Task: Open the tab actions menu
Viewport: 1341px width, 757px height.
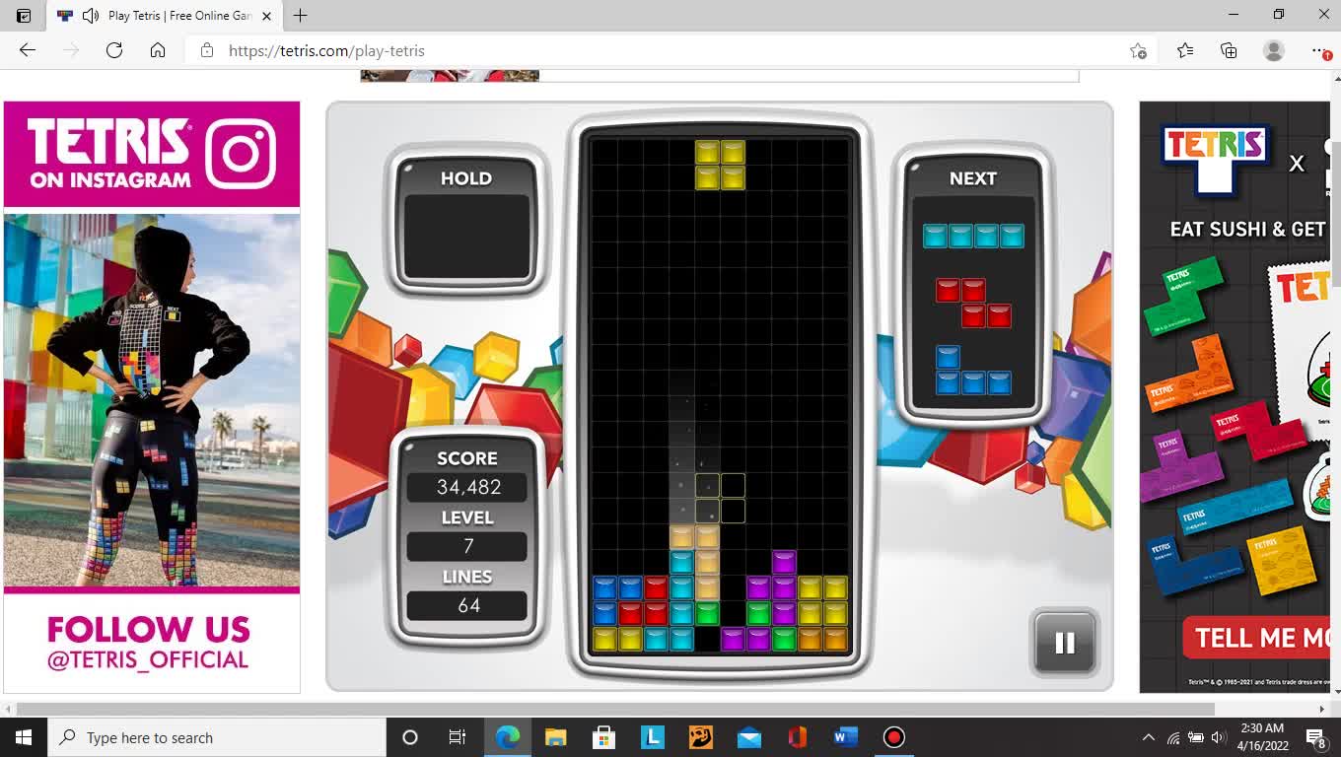Action: (24, 16)
